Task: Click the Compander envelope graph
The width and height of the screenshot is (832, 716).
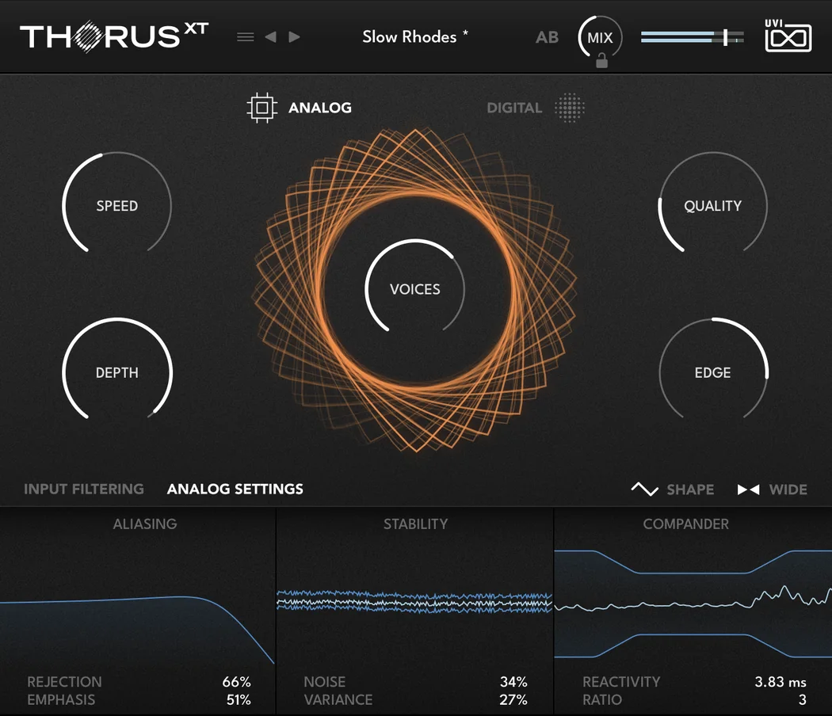Action: pyautogui.click(x=693, y=604)
